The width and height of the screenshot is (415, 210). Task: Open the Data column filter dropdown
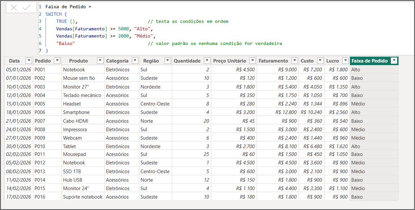(29, 61)
